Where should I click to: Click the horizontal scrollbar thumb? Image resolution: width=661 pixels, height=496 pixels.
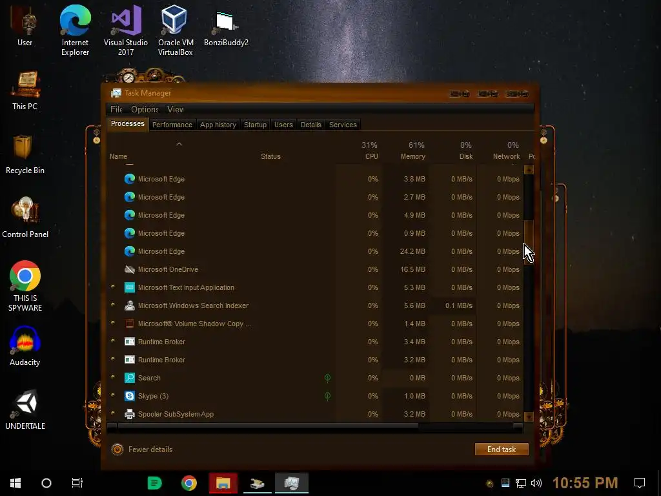point(268,426)
